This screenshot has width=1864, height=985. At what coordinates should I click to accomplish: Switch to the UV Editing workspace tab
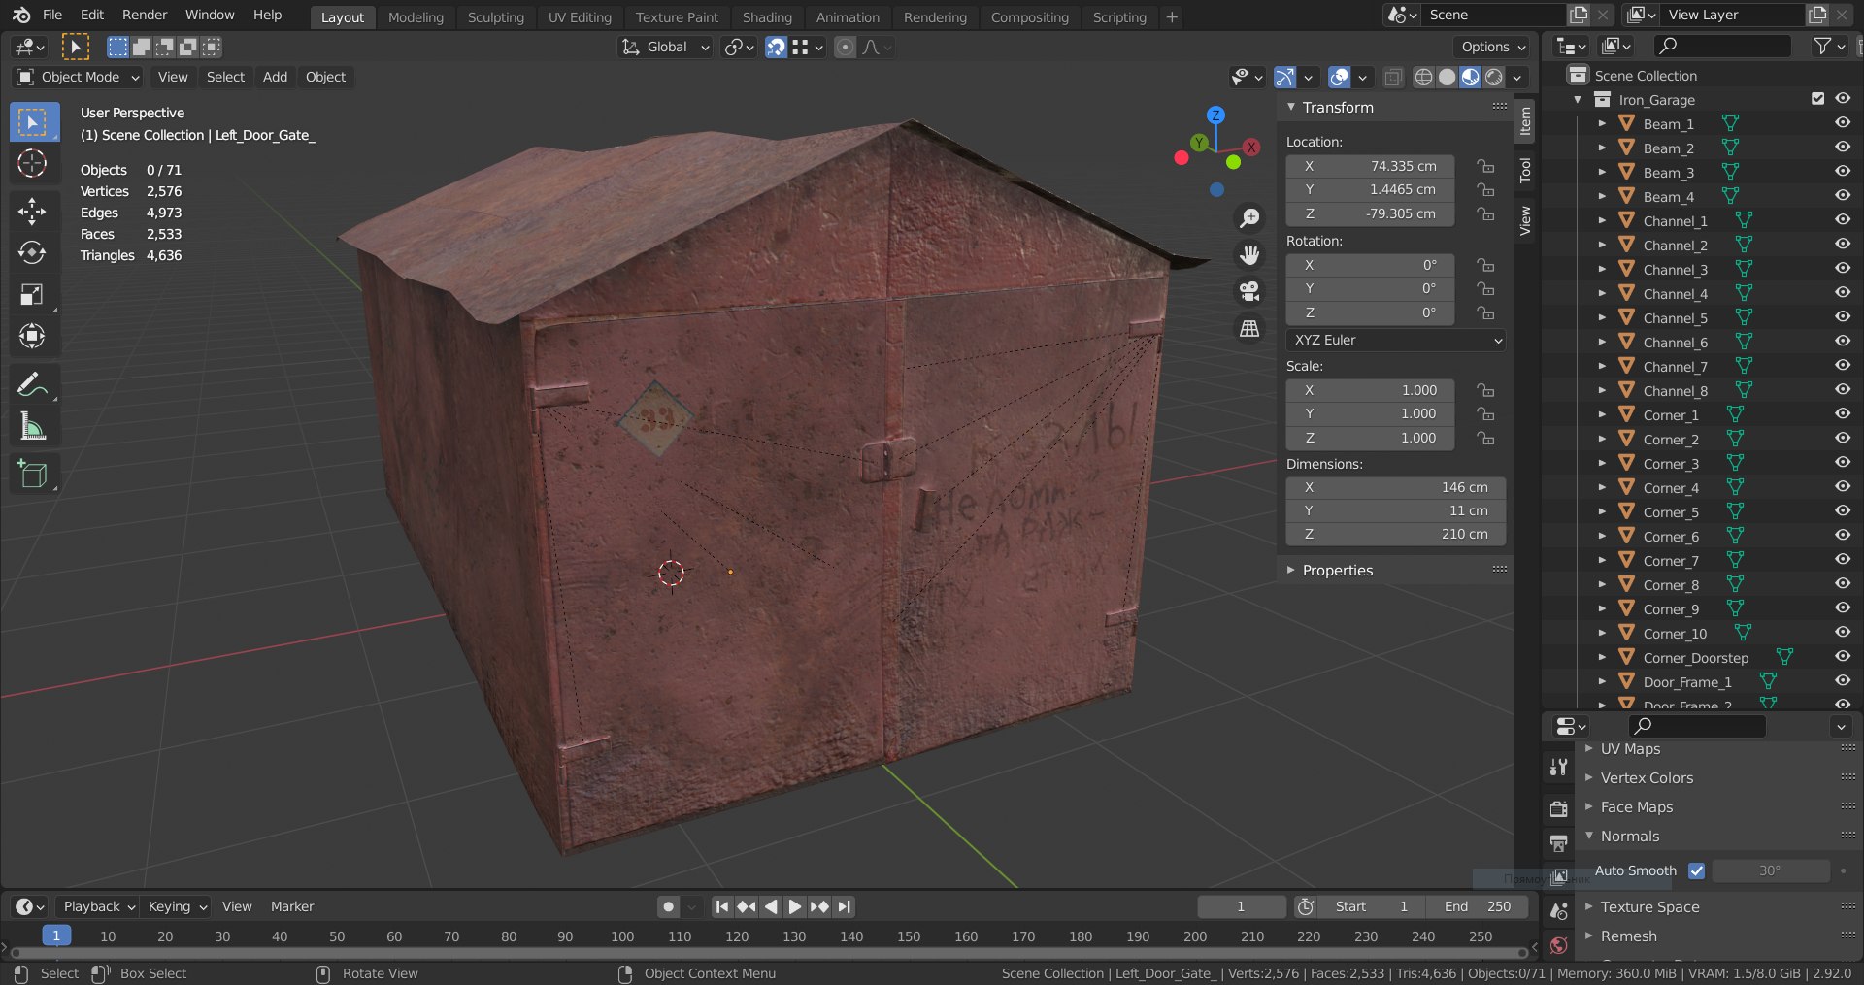pyautogui.click(x=580, y=16)
